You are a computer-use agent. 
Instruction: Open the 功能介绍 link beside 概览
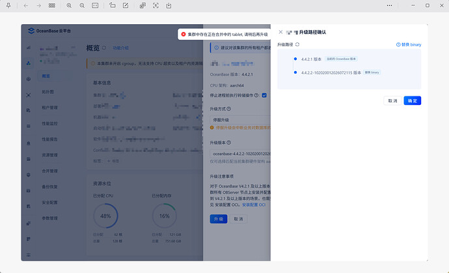[120, 48]
